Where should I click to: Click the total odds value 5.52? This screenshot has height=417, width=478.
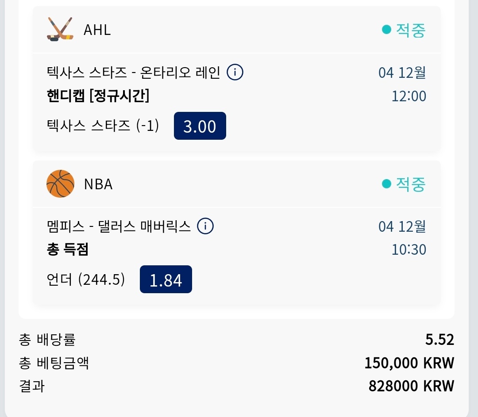(x=439, y=340)
